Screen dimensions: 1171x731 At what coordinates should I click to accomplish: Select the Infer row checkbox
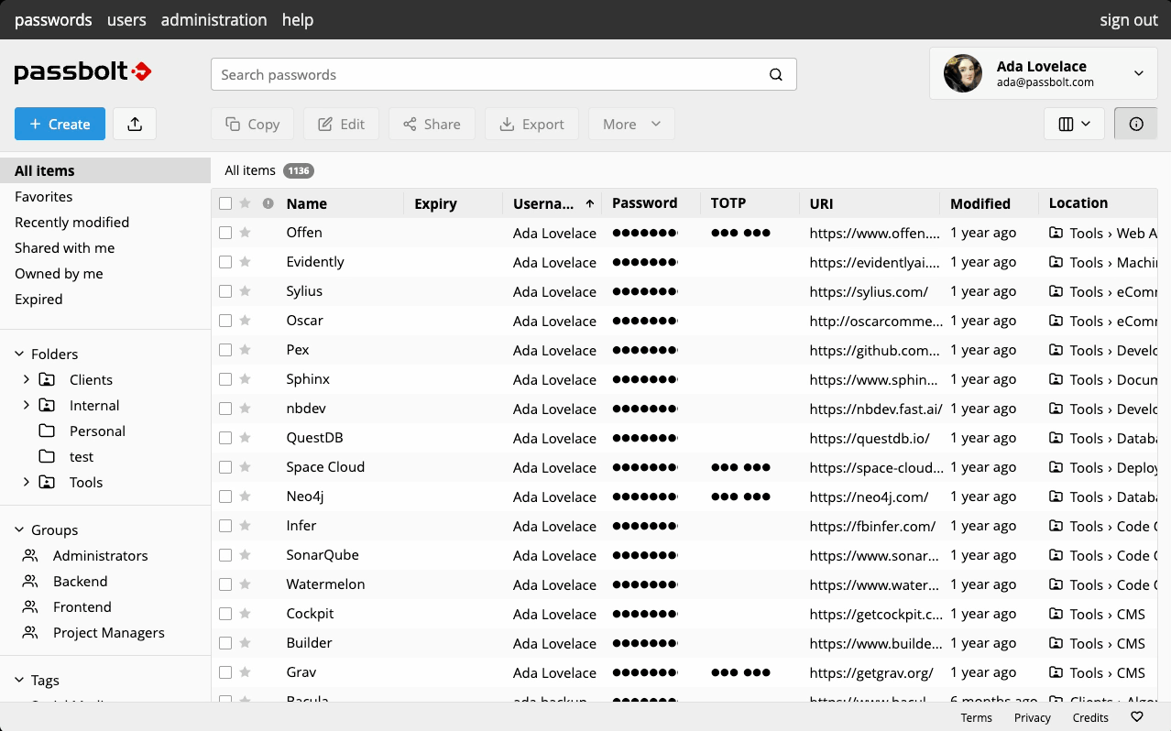tap(225, 526)
